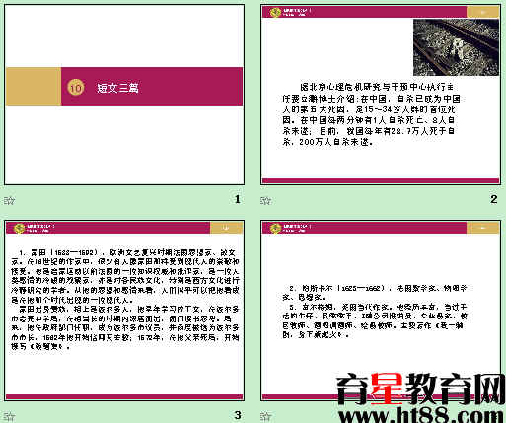Viewport: 506px width, 423px height.
Task: Click slide number 1 label
Action: pos(238,199)
